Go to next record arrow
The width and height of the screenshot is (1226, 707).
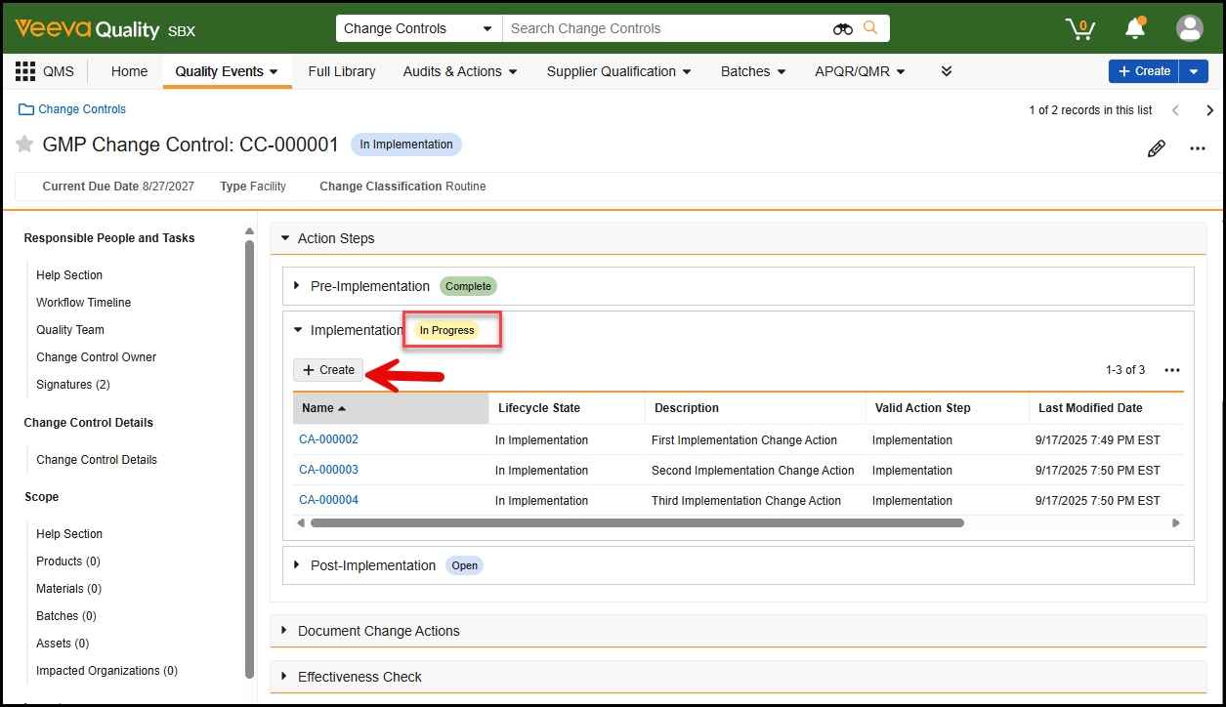(1209, 110)
